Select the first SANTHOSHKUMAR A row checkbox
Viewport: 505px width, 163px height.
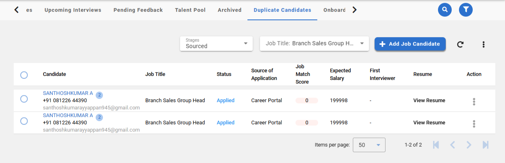point(24,99)
